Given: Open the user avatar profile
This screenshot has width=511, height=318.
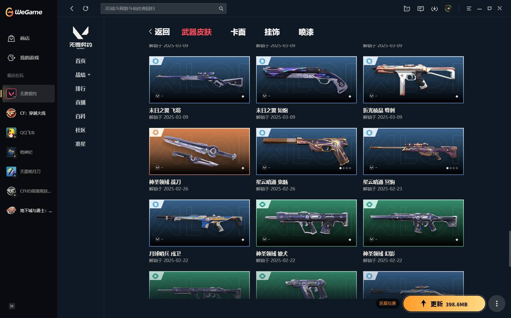Looking at the screenshot, I should tap(448, 8).
